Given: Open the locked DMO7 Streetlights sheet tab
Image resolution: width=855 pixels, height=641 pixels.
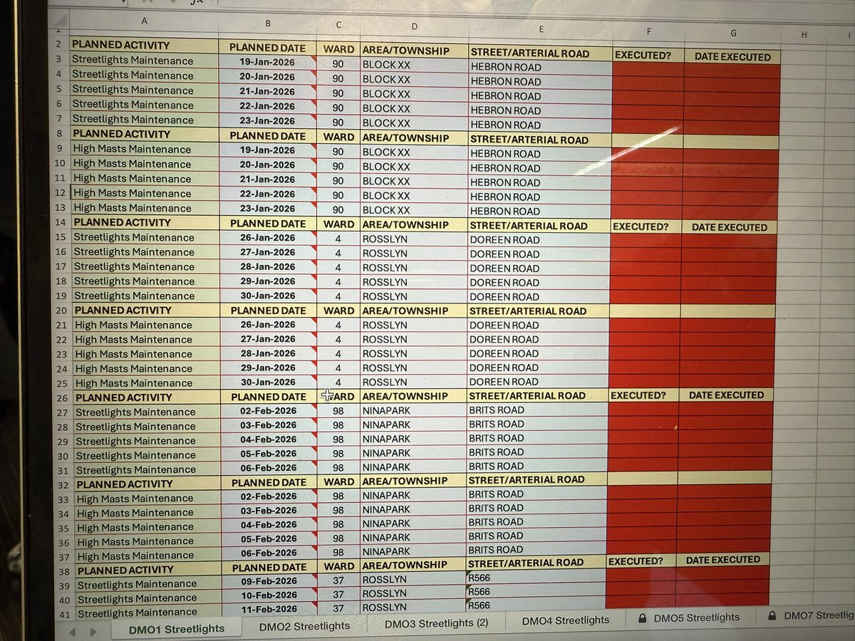Looking at the screenshot, I should pos(811,615).
